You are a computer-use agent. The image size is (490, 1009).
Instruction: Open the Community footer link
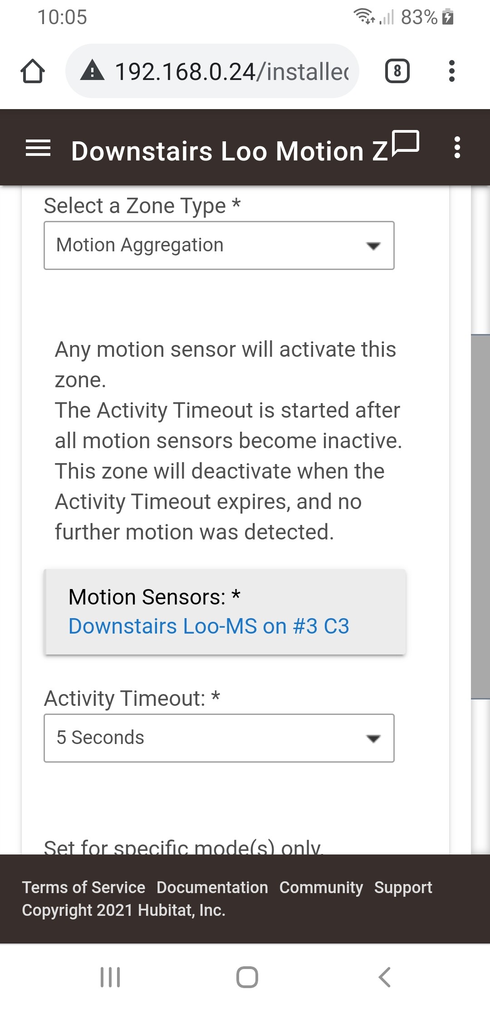321,887
